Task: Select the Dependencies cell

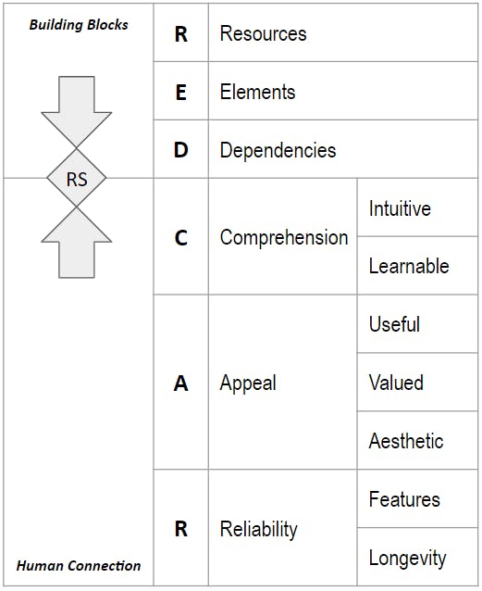Action: (x=343, y=149)
